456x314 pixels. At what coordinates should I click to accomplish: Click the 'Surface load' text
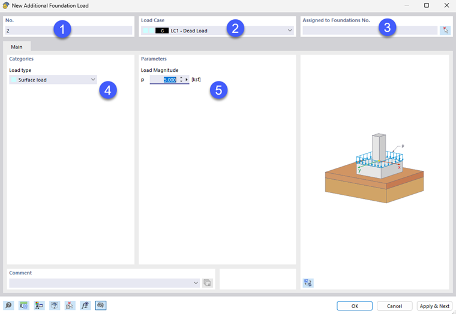[32, 80]
